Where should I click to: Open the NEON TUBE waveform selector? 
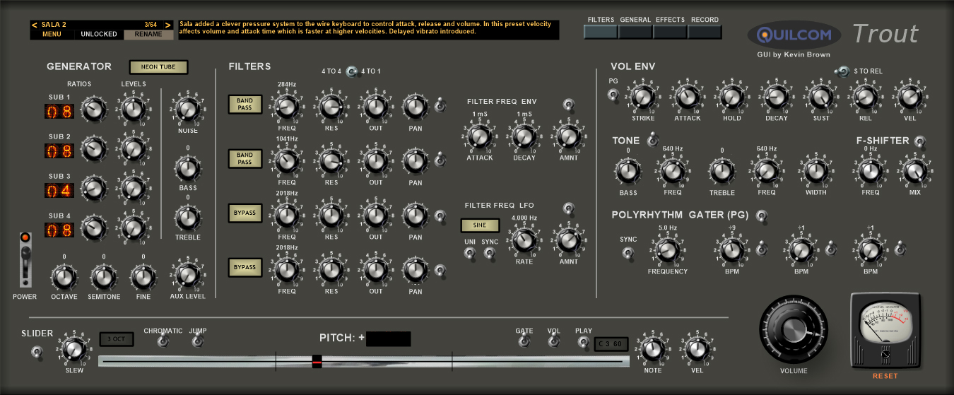click(158, 67)
